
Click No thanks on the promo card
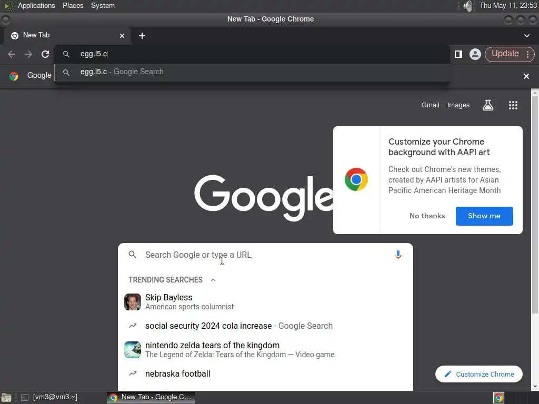pyautogui.click(x=427, y=216)
